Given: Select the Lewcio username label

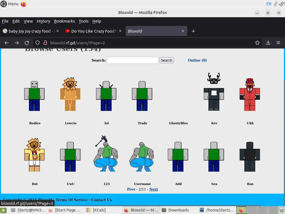Looking at the screenshot, I should [71, 123].
